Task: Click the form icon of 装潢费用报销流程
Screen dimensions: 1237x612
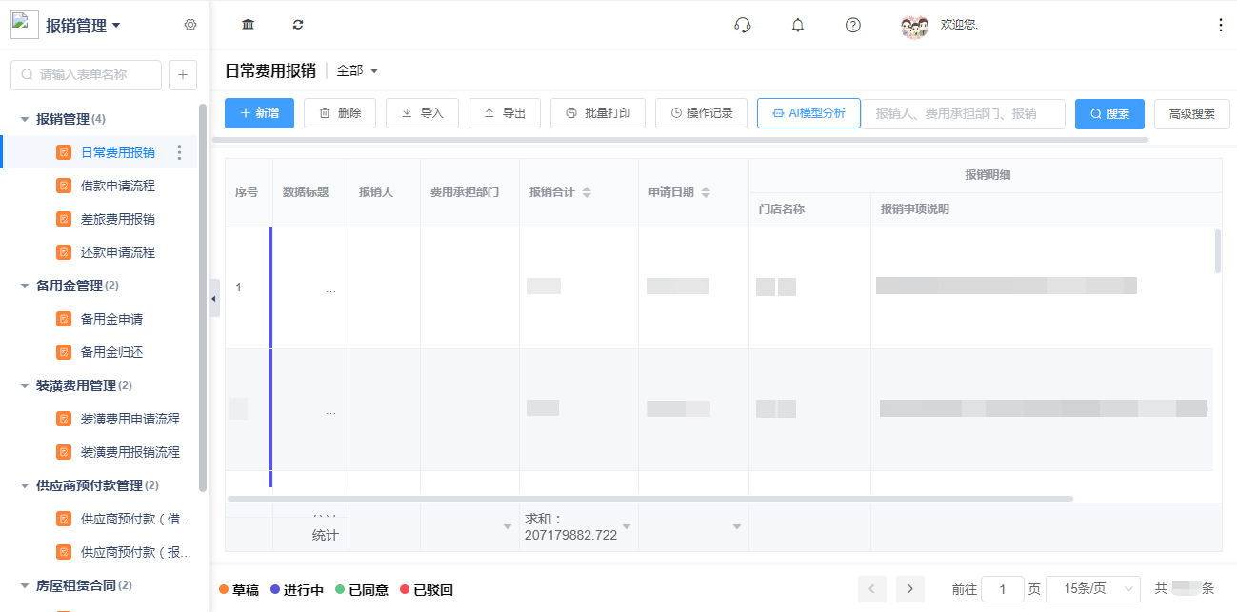Action: coord(64,452)
